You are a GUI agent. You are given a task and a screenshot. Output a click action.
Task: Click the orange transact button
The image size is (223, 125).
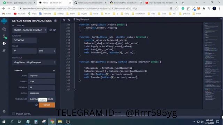(x=47, y=105)
